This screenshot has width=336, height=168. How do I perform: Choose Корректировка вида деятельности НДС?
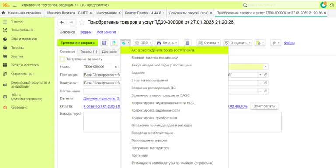pos(175,103)
